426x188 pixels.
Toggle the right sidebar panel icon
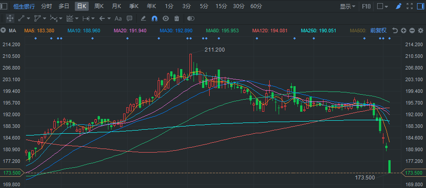[420, 6]
